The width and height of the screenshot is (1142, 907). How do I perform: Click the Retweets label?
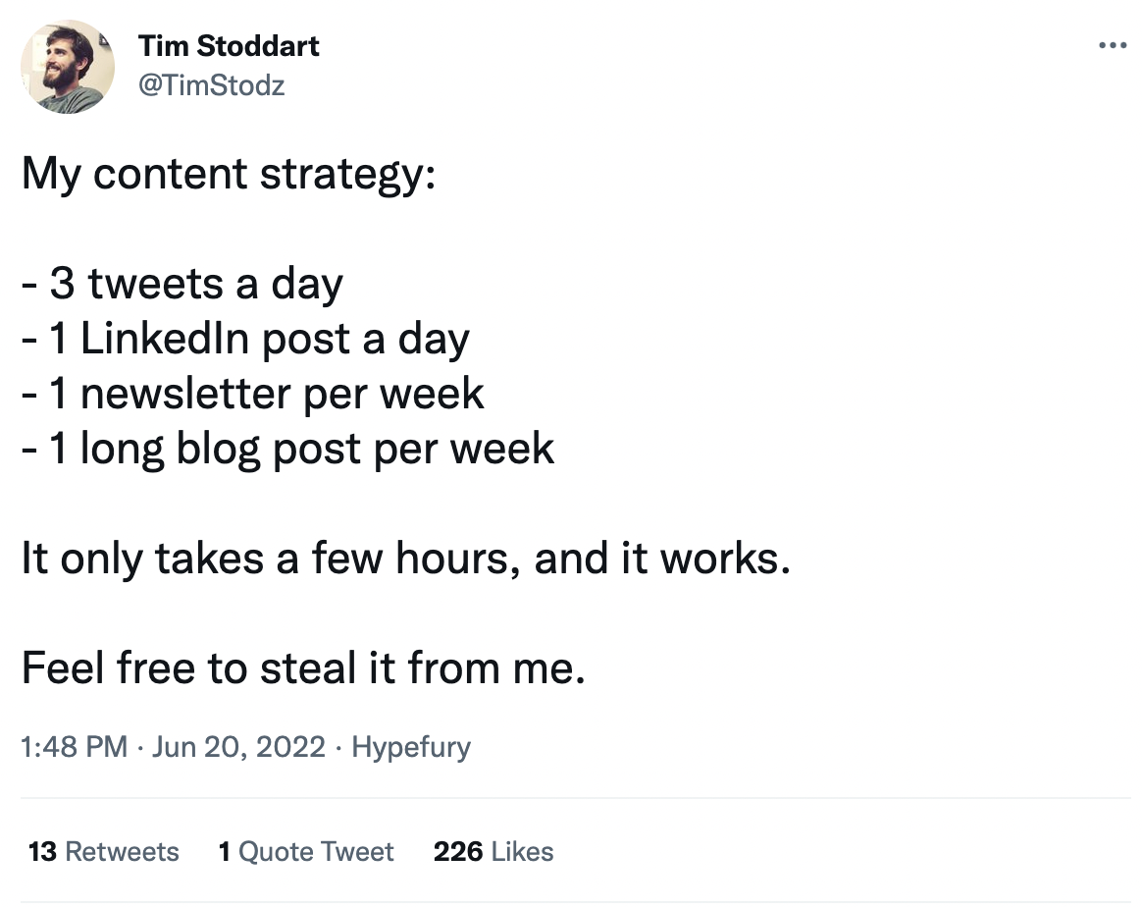pyautogui.click(x=122, y=851)
